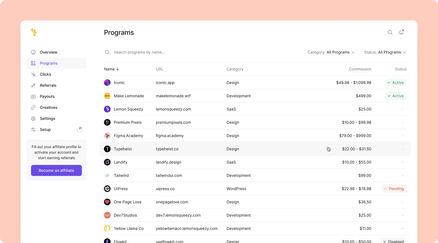Click the Become an affiliate button
Viewport: 438px width, 243px height.
[x=56, y=170]
